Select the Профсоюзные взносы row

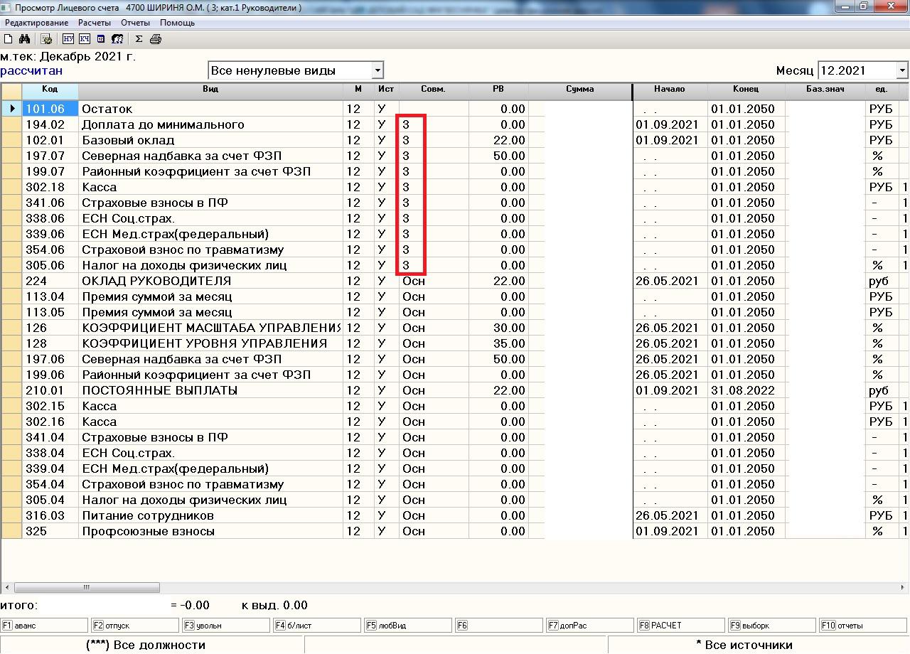click(x=455, y=531)
